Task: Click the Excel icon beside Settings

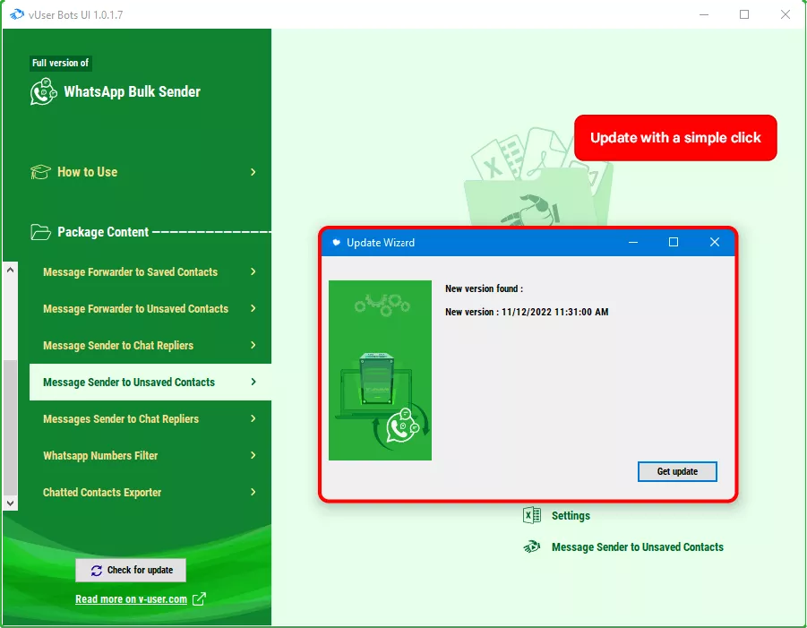Action: pos(532,515)
